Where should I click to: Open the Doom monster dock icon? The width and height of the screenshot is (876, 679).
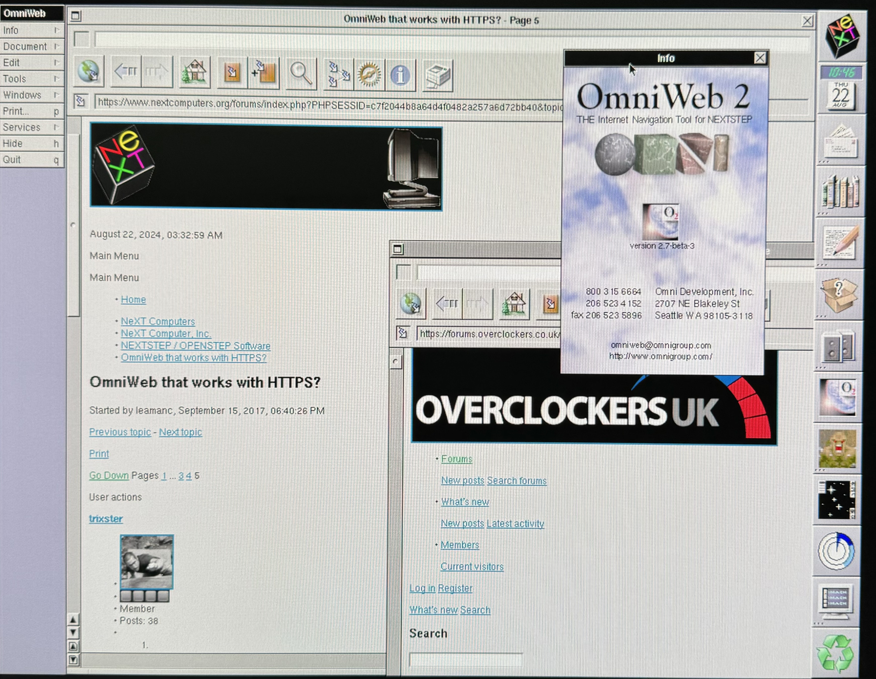click(837, 449)
